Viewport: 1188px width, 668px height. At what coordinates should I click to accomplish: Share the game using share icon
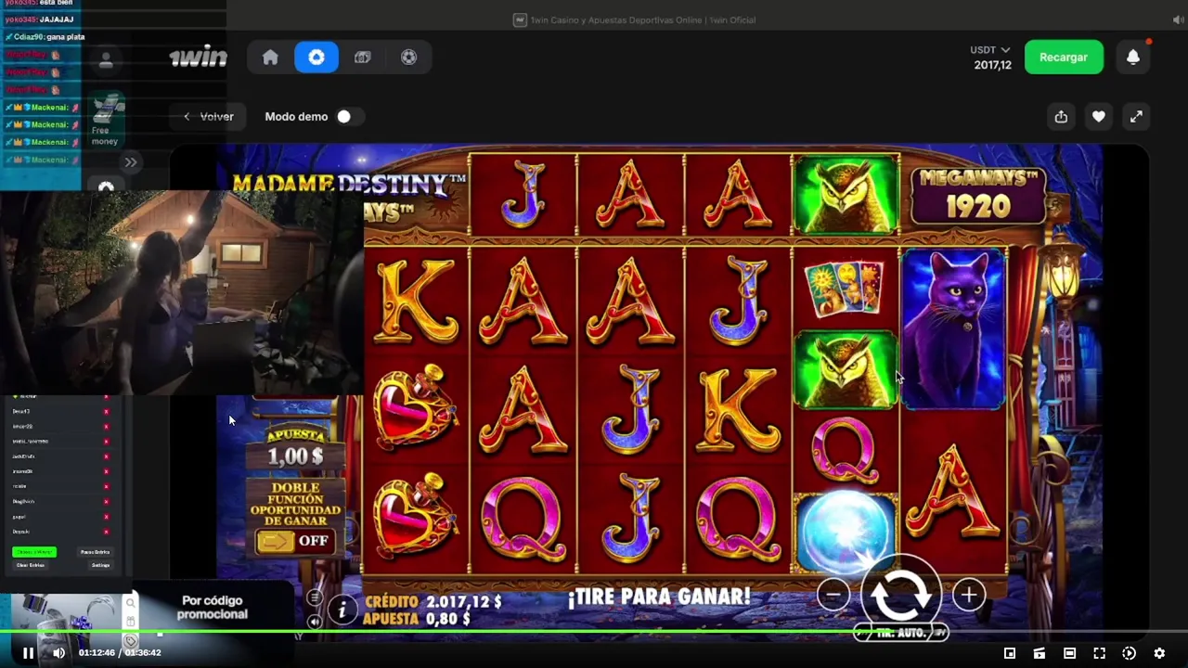(1061, 117)
